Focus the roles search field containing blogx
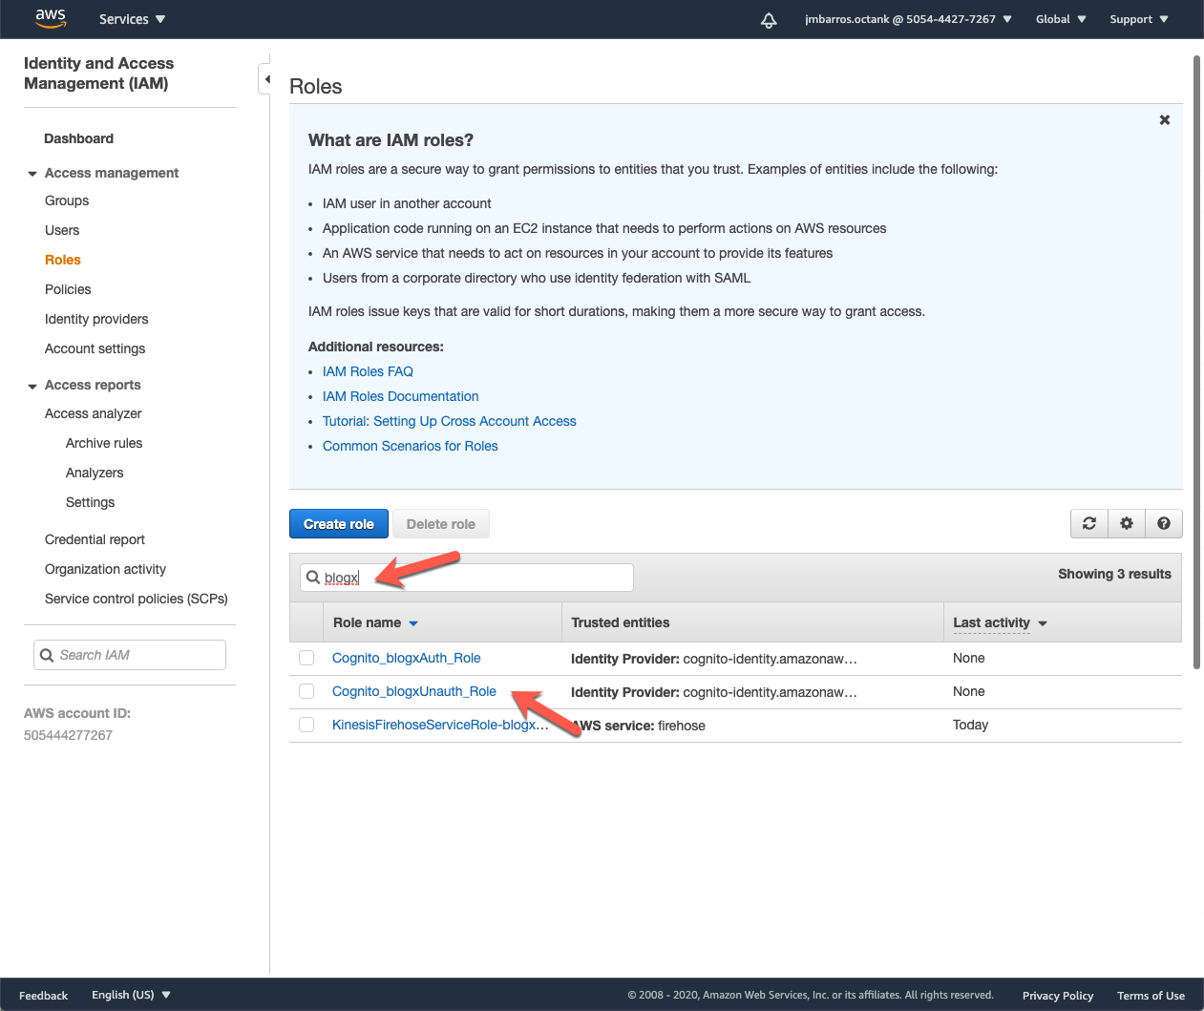 tap(467, 577)
